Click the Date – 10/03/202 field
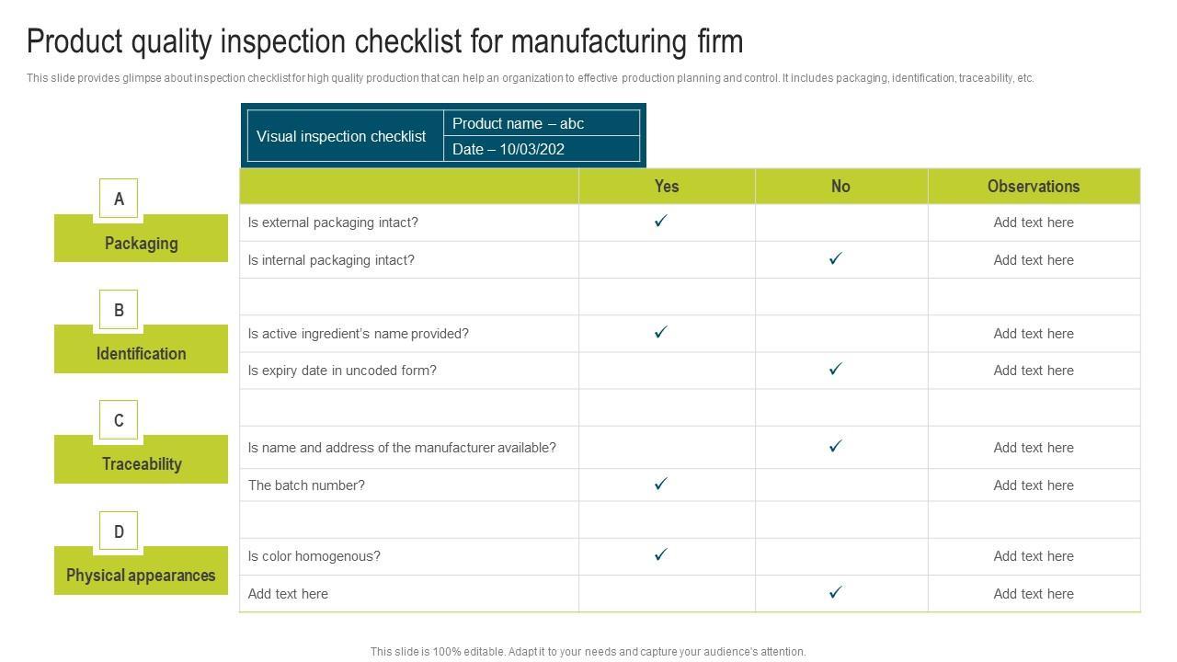 pos(509,149)
